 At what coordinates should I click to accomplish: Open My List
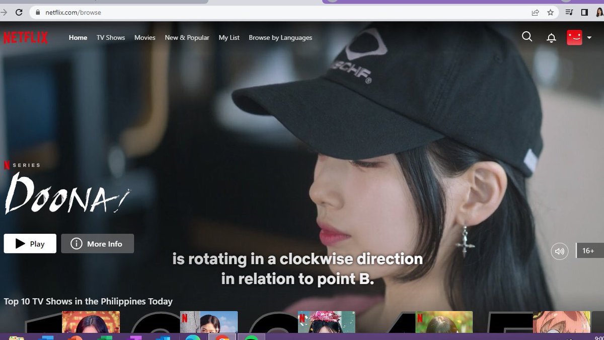coord(229,38)
